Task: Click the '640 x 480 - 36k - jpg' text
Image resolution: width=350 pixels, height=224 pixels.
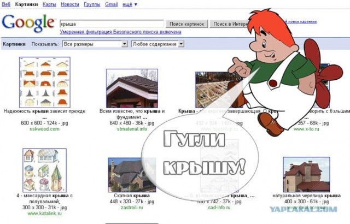Action: coord(132,123)
